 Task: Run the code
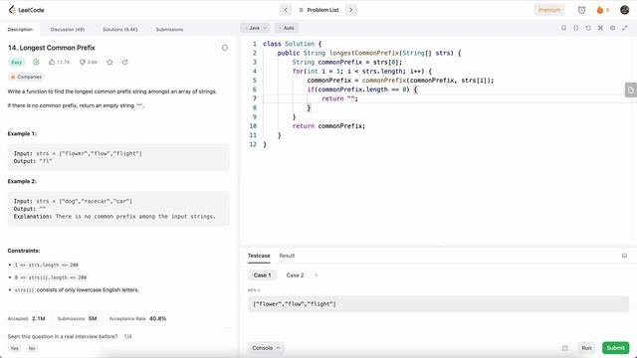click(586, 348)
